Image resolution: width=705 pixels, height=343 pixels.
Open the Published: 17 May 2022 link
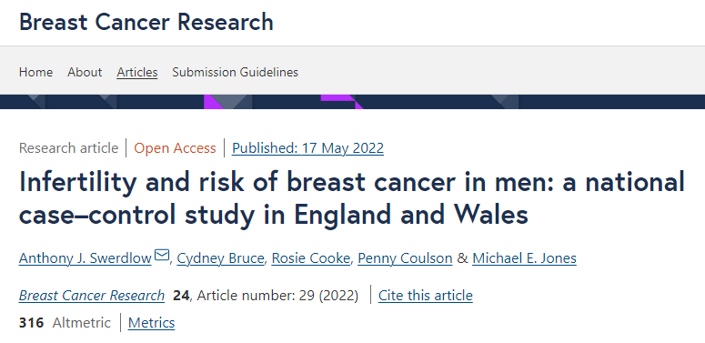coord(308,148)
